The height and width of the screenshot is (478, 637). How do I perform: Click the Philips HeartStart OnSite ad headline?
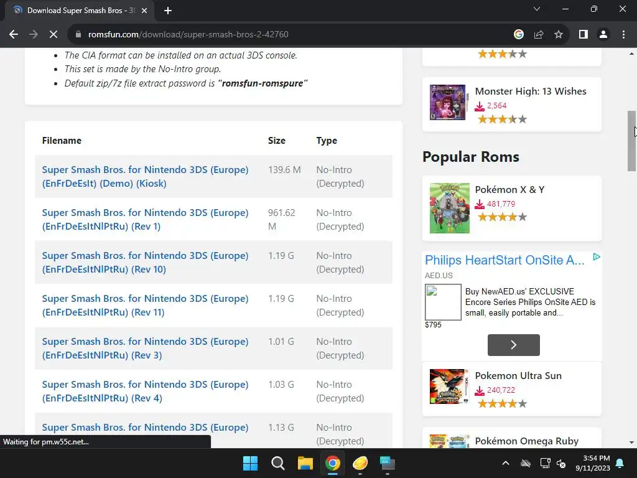504,260
